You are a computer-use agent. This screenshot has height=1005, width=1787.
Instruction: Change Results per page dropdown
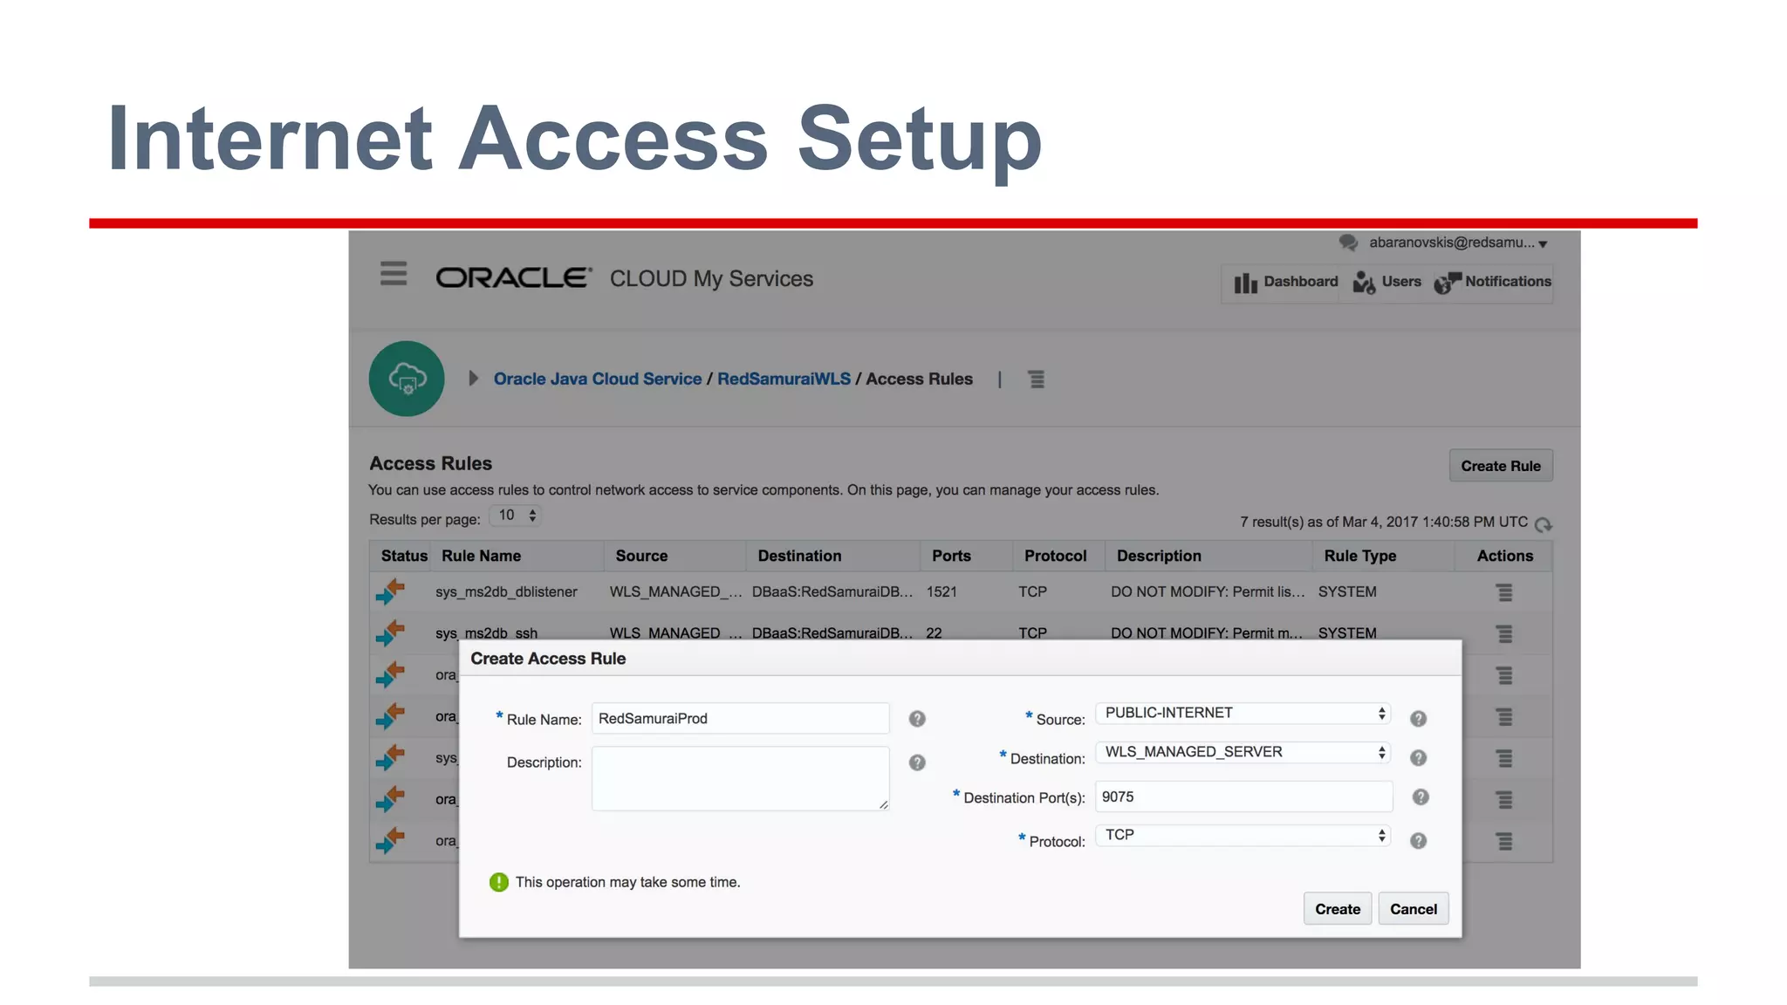(x=516, y=516)
